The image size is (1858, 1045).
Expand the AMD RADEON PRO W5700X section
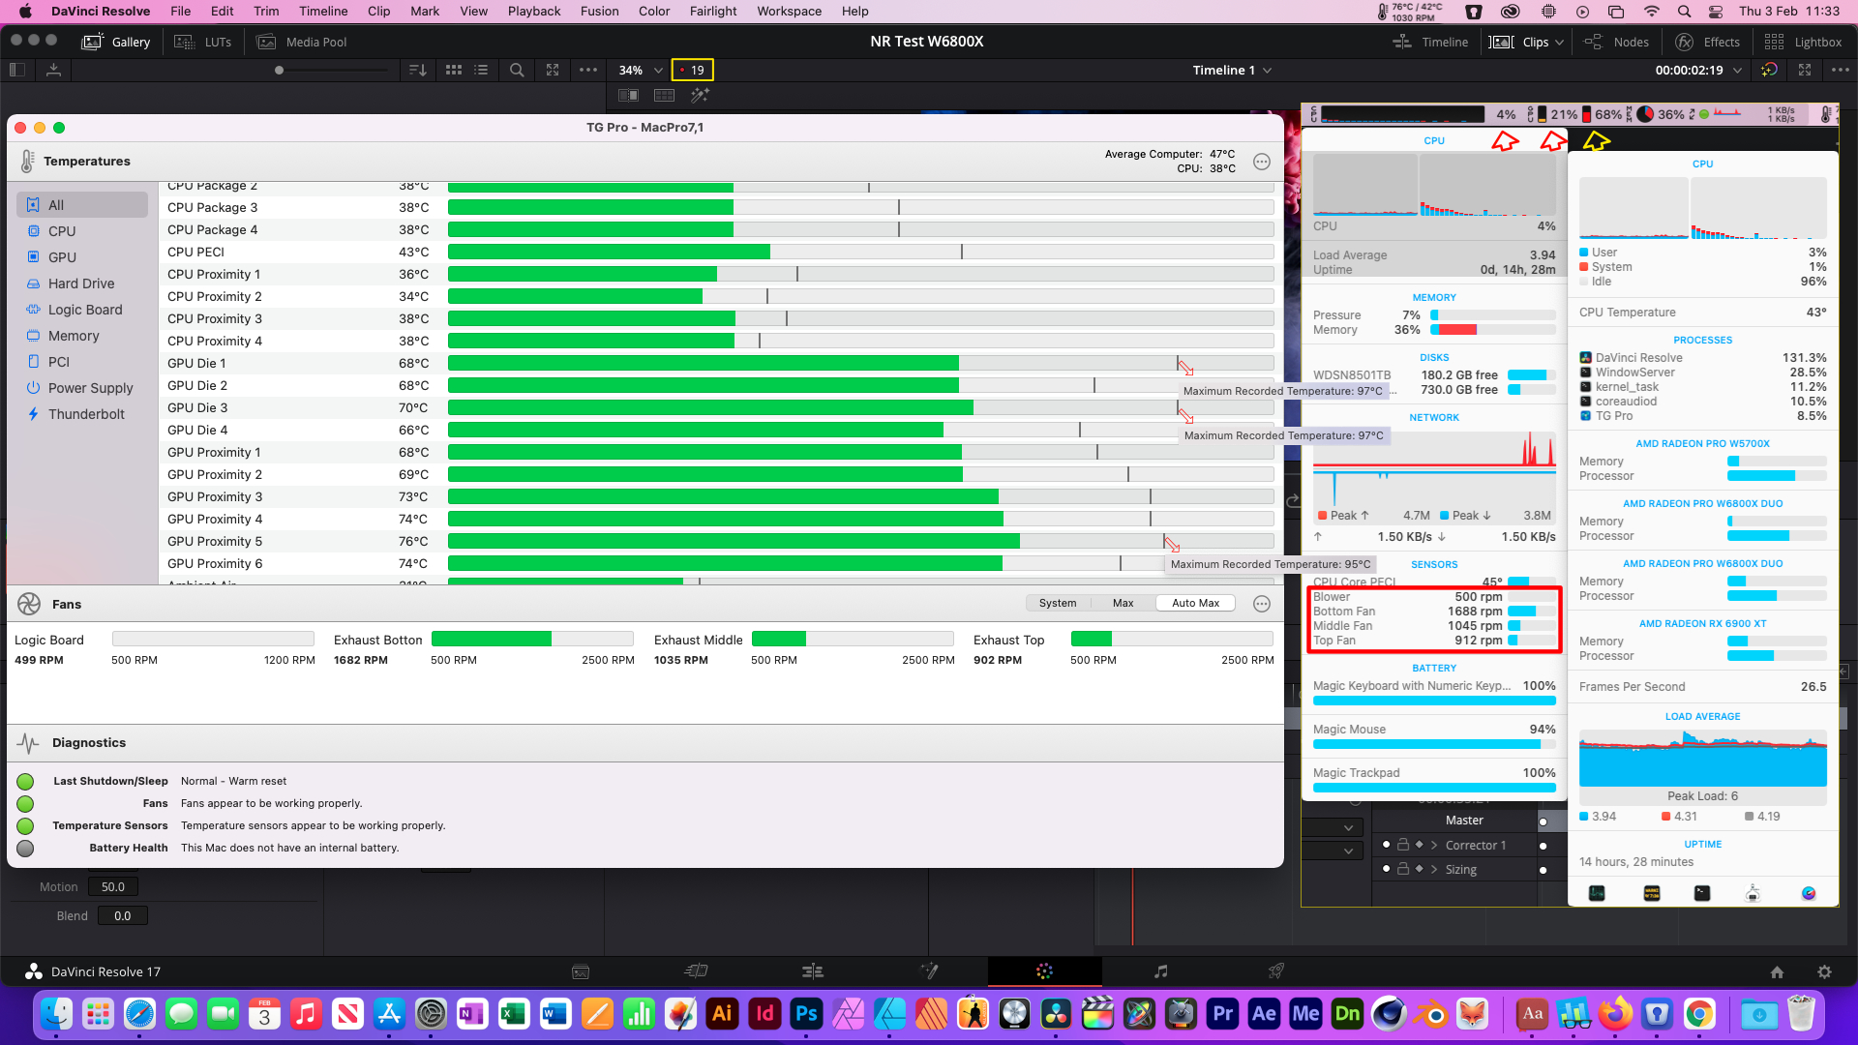[1702, 443]
